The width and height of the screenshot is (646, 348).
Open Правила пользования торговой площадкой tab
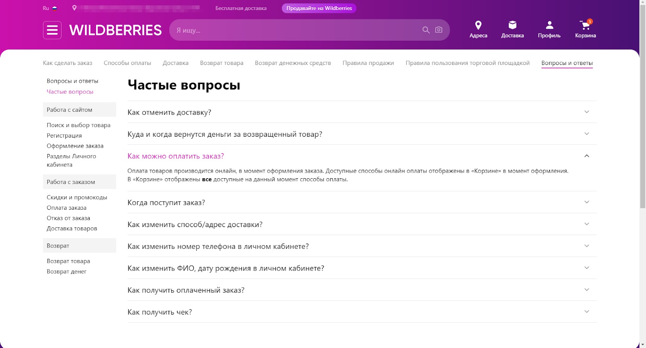(468, 63)
